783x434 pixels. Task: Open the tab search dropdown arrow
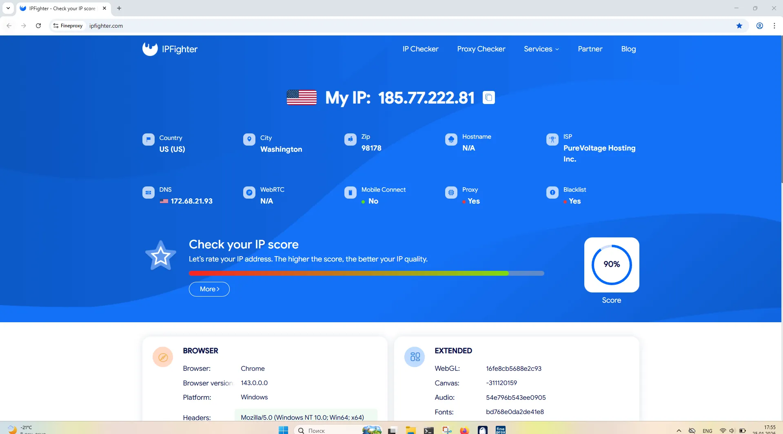(x=8, y=8)
